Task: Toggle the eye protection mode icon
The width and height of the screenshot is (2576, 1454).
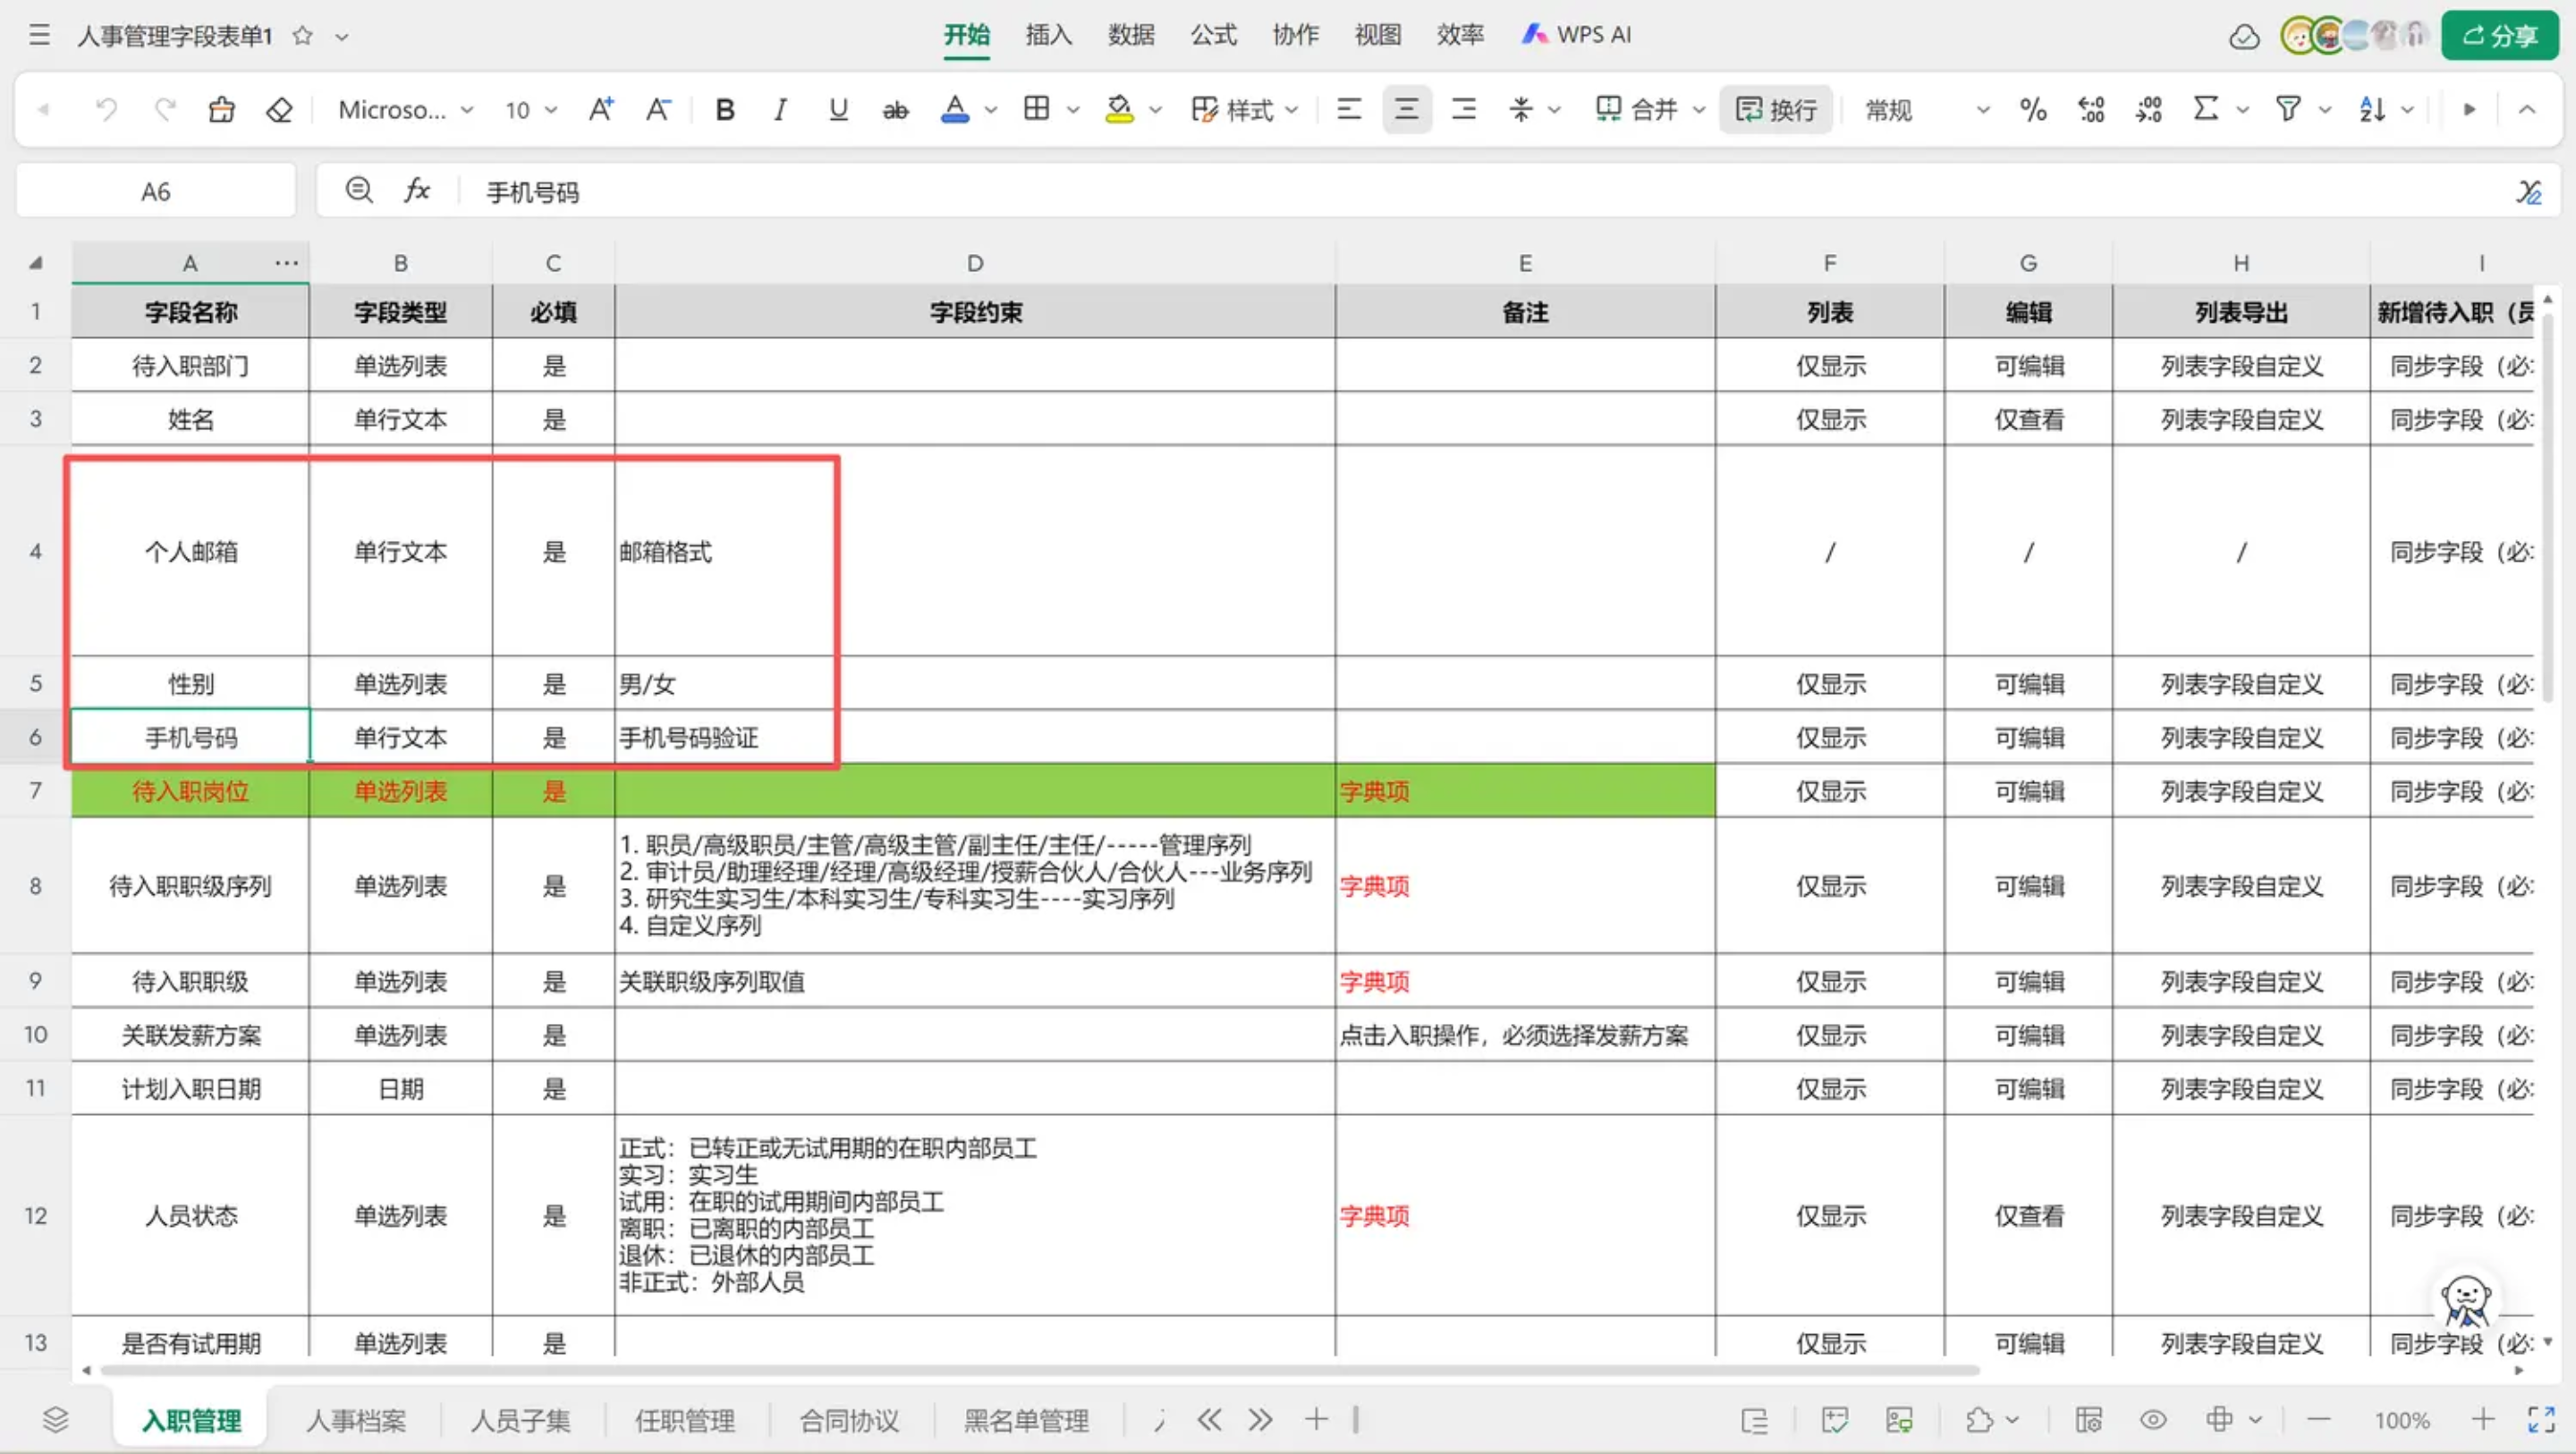Action: pos(2153,1420)
